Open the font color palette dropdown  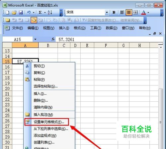pyautogui.click(x=148, y=13)
